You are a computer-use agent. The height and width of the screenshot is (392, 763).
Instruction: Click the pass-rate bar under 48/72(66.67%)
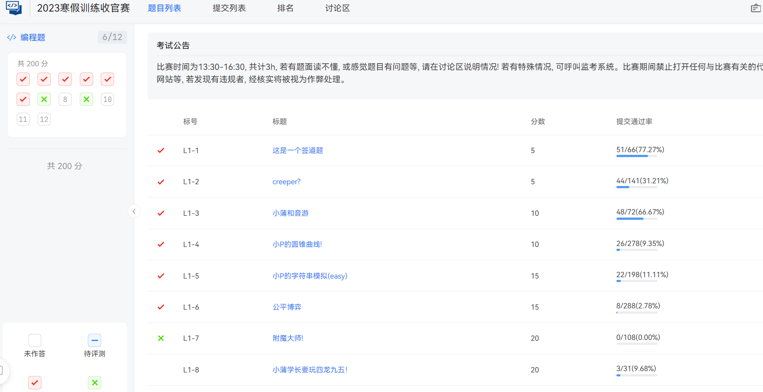pyautogui.click(x=636, y=218)
